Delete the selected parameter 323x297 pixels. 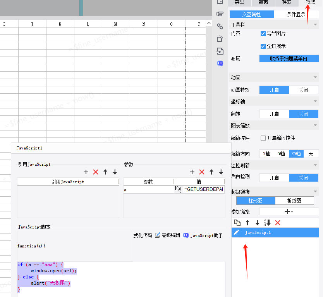tap(202, 172)
